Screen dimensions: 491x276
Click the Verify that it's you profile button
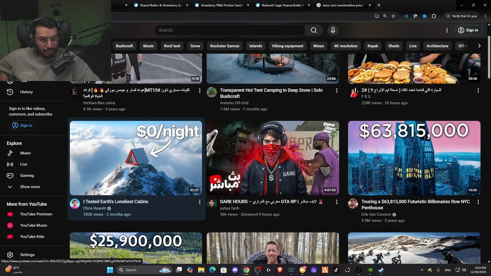[461, 16]
